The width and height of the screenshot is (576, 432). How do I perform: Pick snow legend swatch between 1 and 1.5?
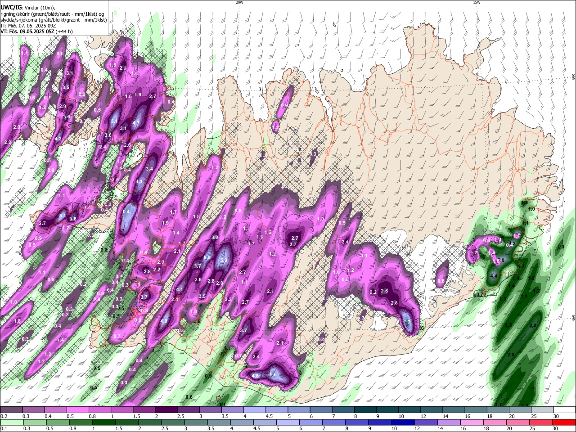pos(121,410)
